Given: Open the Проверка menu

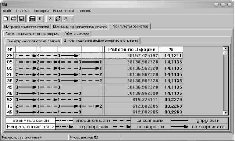Looking at the screenshot, I should [41, 11].
